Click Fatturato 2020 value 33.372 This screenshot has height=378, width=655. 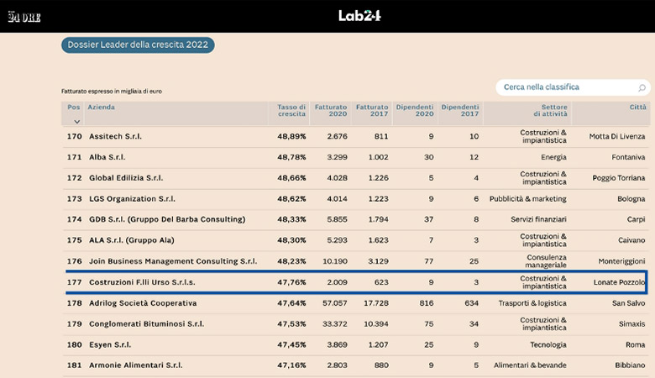(x=334, y=323)
